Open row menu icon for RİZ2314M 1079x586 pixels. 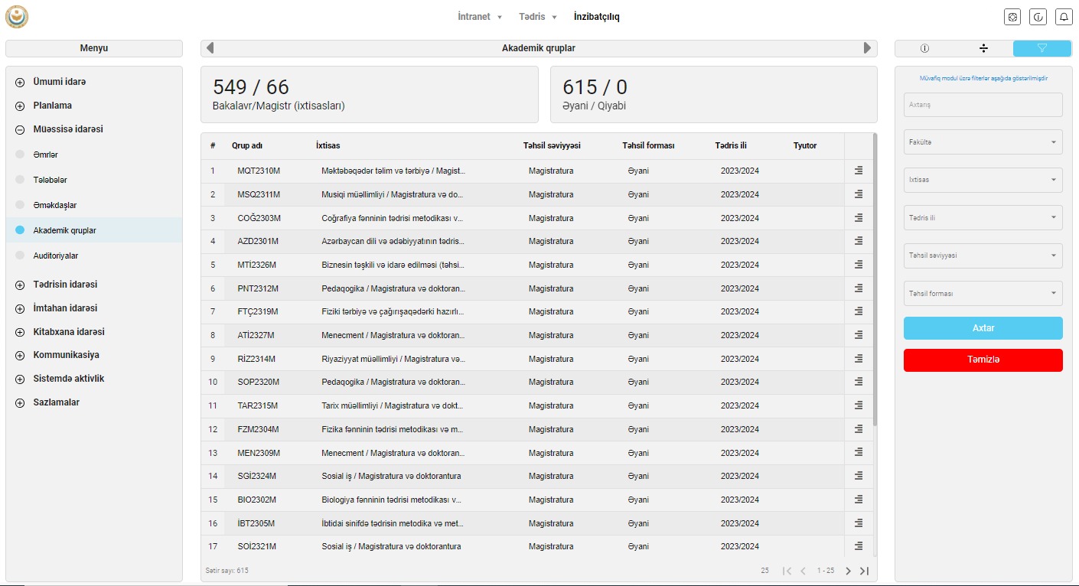859,359
